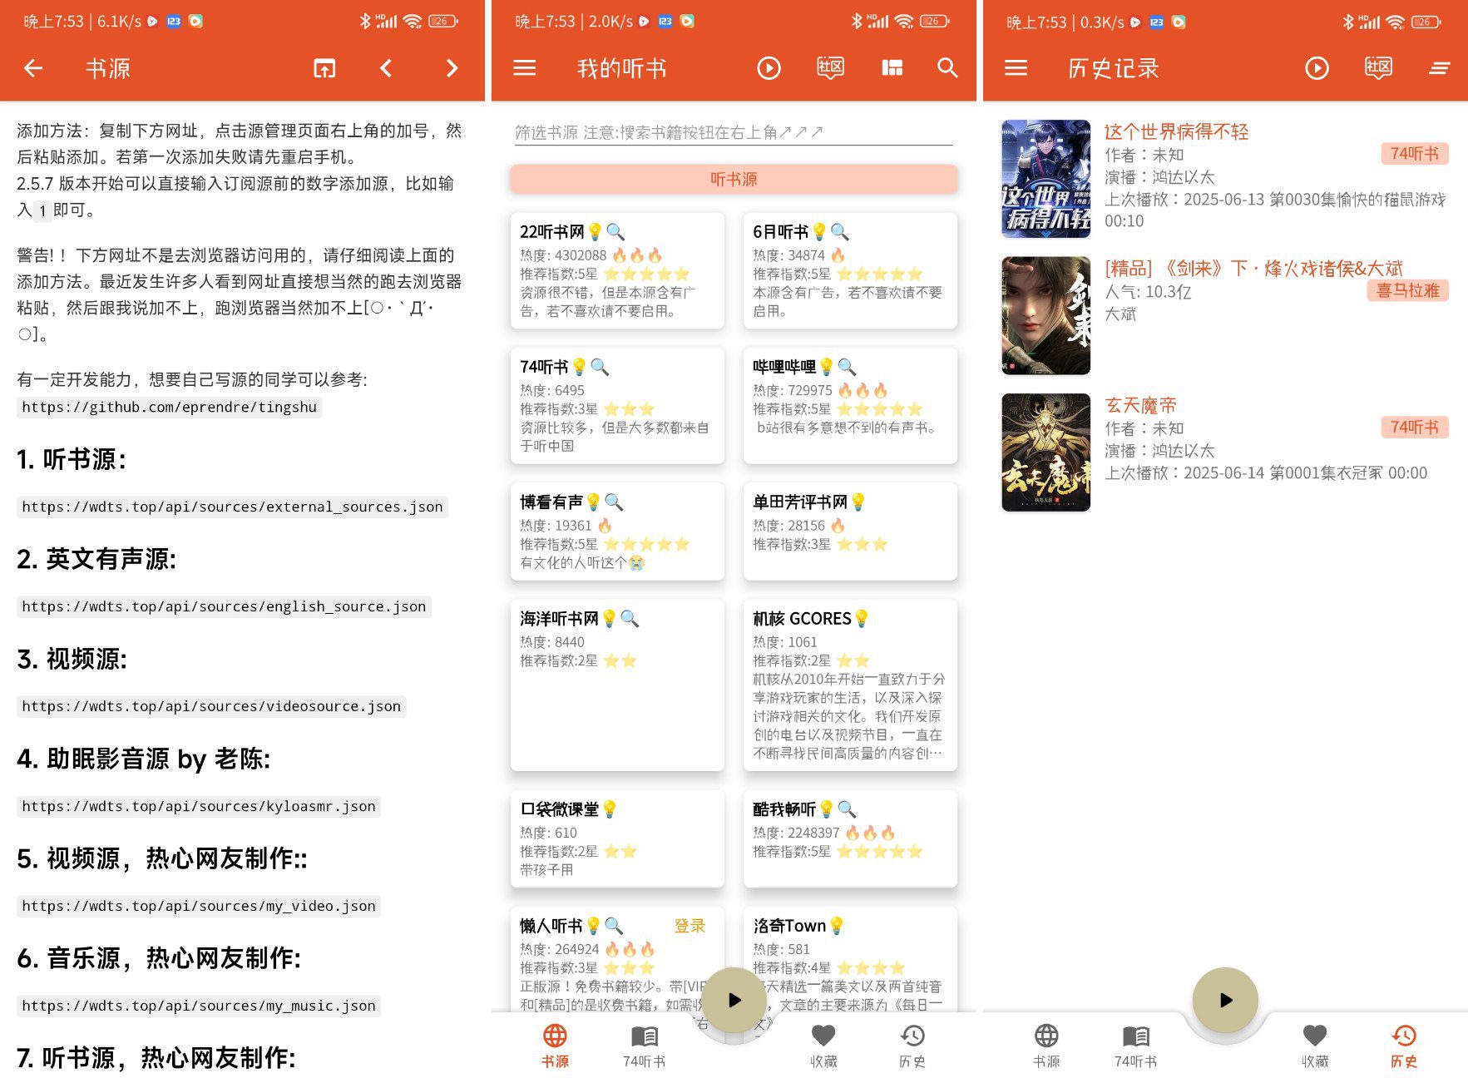Viewport: 1468px width, 1078px height.
Task: Tap the magnifier icon on the 74听书 card
Action: coord(601,366)
